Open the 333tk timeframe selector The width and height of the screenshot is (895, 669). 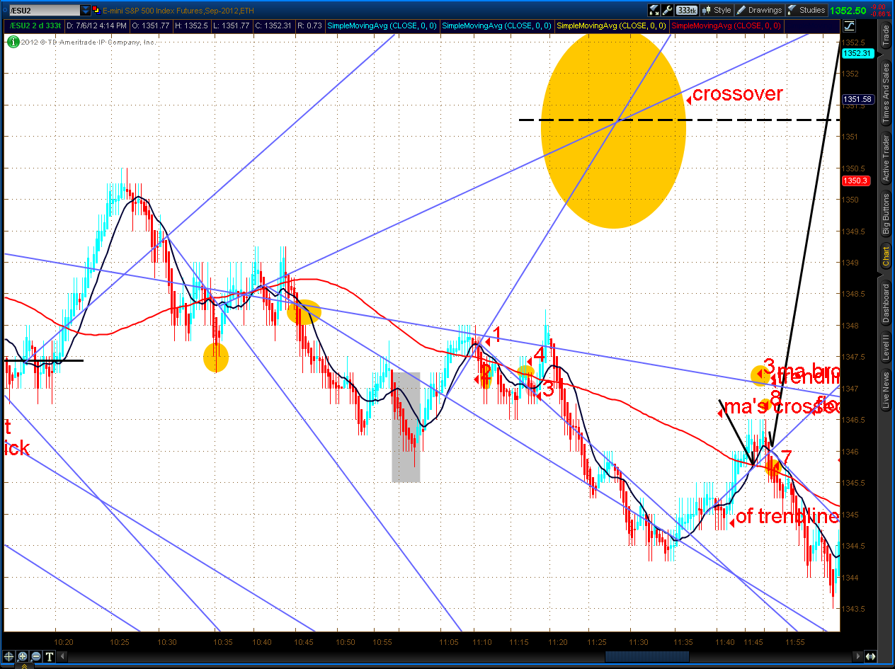point(687,10)
